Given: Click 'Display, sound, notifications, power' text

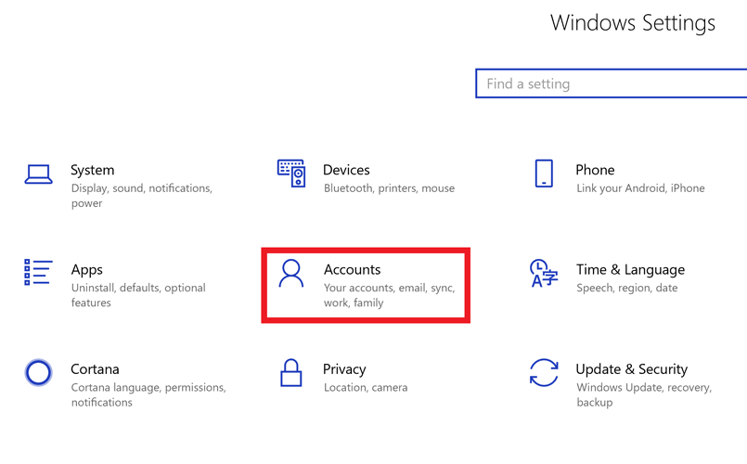Looking at the screenshot, I should pyautogui.click(x=141, y=196).
